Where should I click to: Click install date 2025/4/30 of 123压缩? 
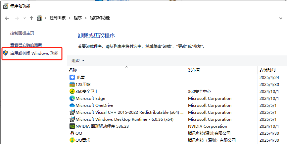point(269,85)
